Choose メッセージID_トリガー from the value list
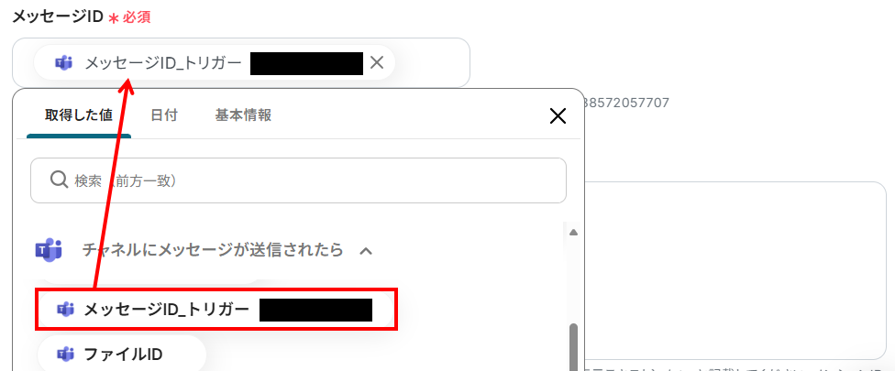This screenshot has width=895, height=371. pos(216,310)
